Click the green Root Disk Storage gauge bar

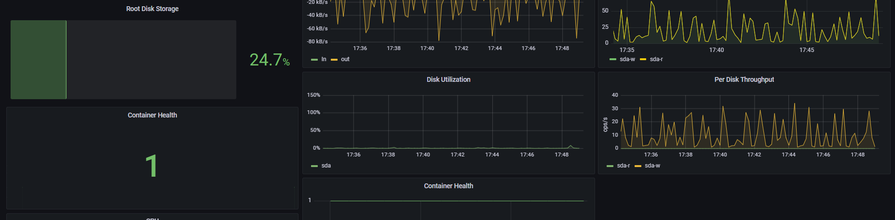pyautogui.click(x=39, y=60)
